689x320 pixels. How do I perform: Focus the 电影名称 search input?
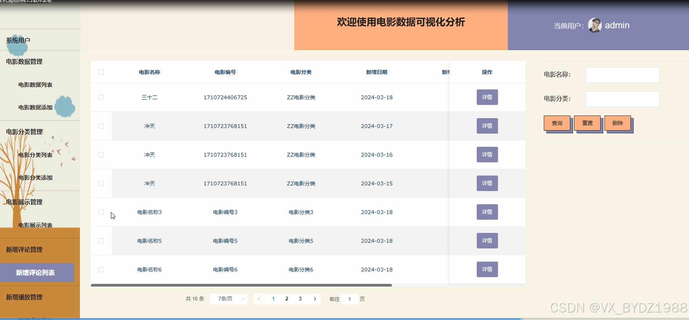pyautogui.click(x=622, y=75)
